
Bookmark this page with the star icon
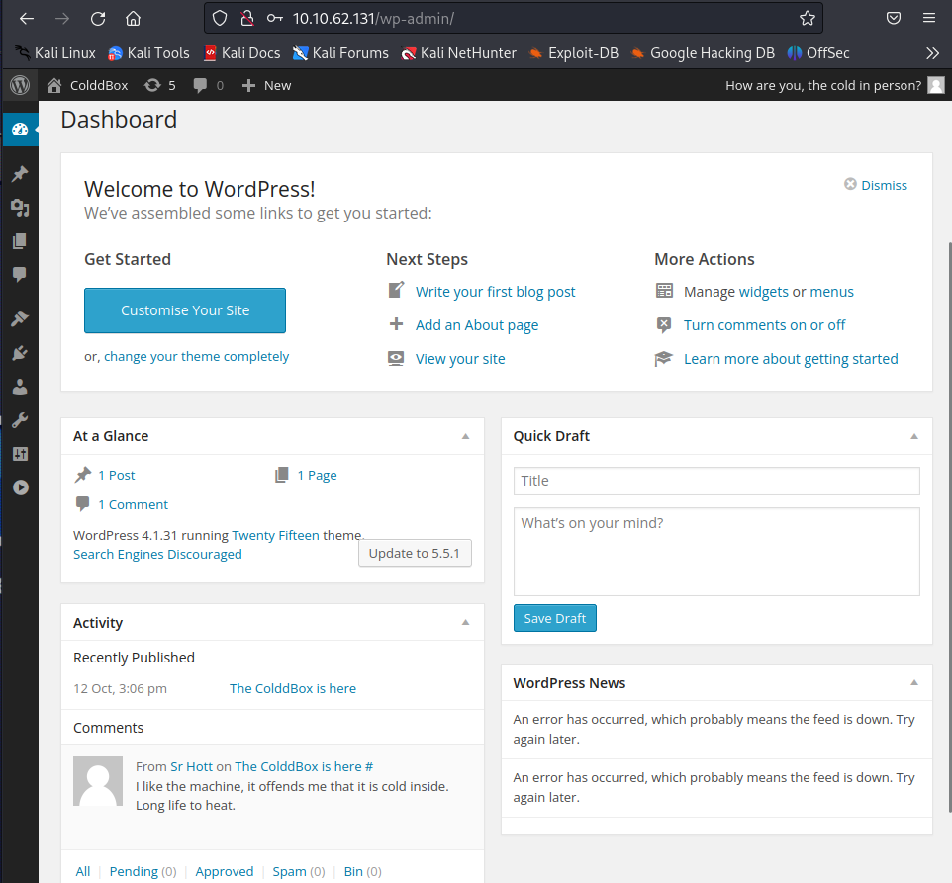(807, 18)
